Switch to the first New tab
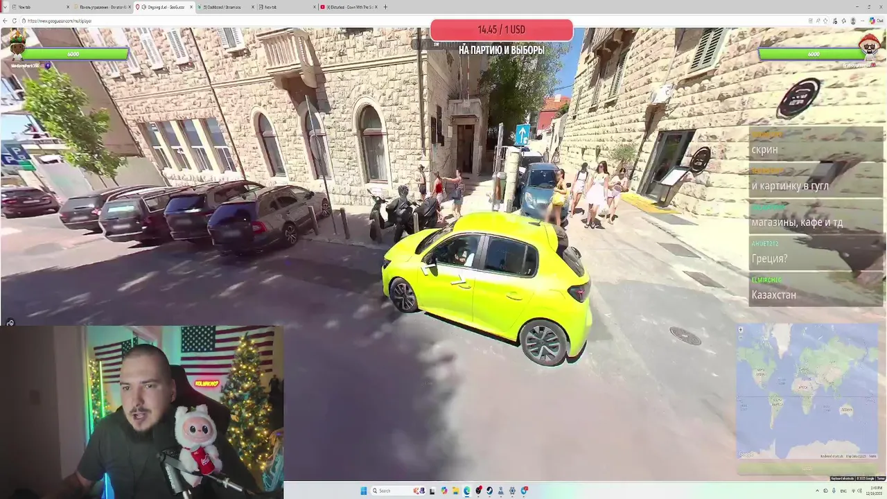Viewport: 887px width, 499px height. click(x=38, y=7)
